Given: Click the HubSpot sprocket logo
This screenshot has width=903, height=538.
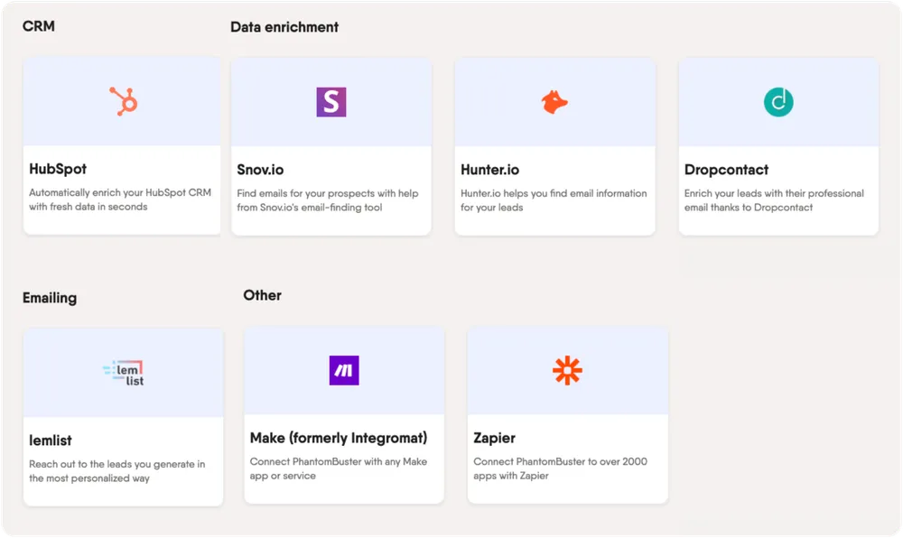Looking at the screenshot, I should (x=123, y=102).
